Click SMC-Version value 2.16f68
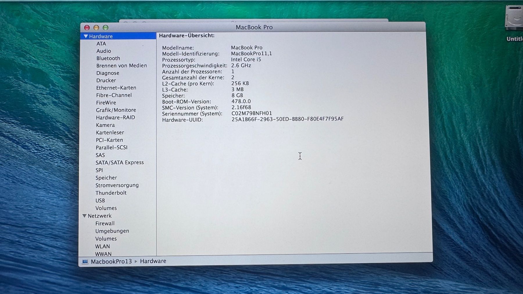This screenshot has width=523, height=294. click(241, 107)
